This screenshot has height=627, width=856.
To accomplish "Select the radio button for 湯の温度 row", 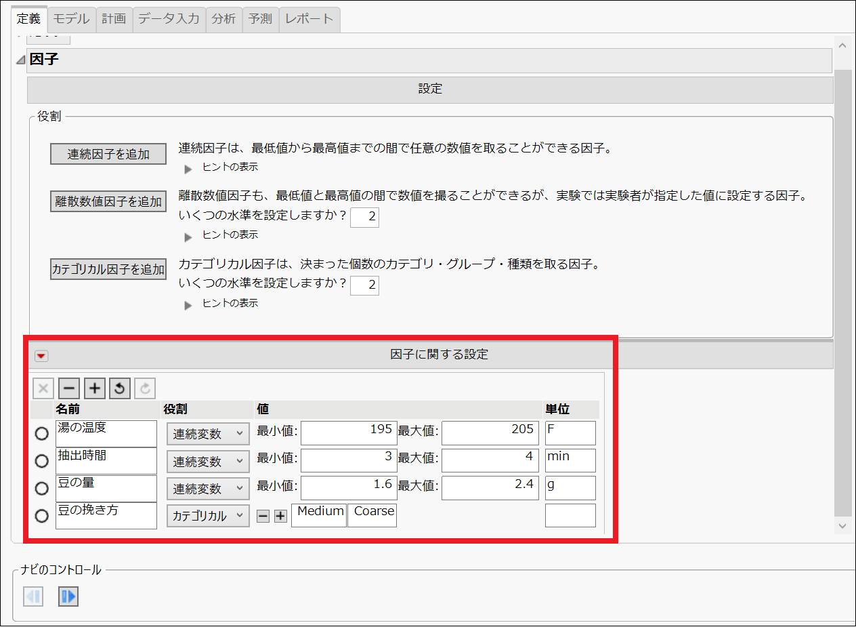I will tap(41, 432).
